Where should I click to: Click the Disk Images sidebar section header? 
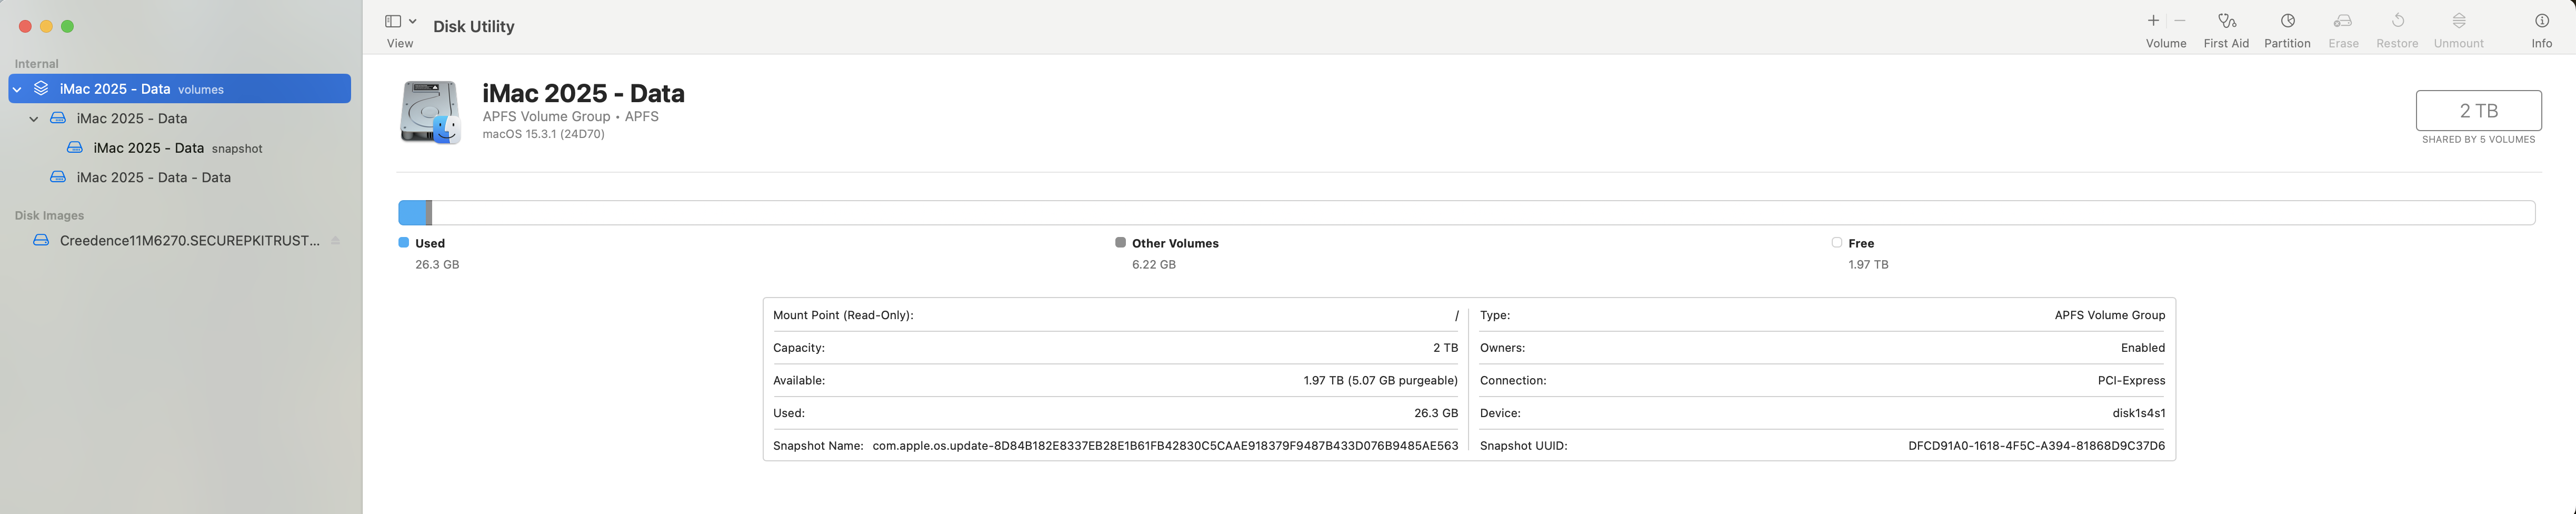(x=49, y=216)
